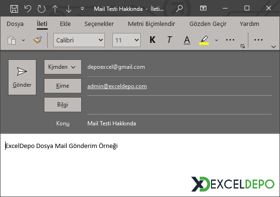Apply the underlined A font color tool
Viewport: 280px width, 197px height.
pos(187,40)
